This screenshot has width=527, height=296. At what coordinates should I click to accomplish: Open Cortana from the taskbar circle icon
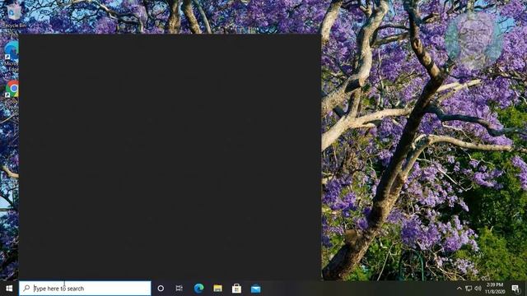[161, 289]
